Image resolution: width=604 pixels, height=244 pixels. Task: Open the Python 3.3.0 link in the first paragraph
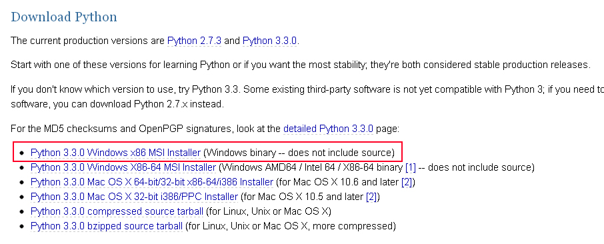[269, 41]
